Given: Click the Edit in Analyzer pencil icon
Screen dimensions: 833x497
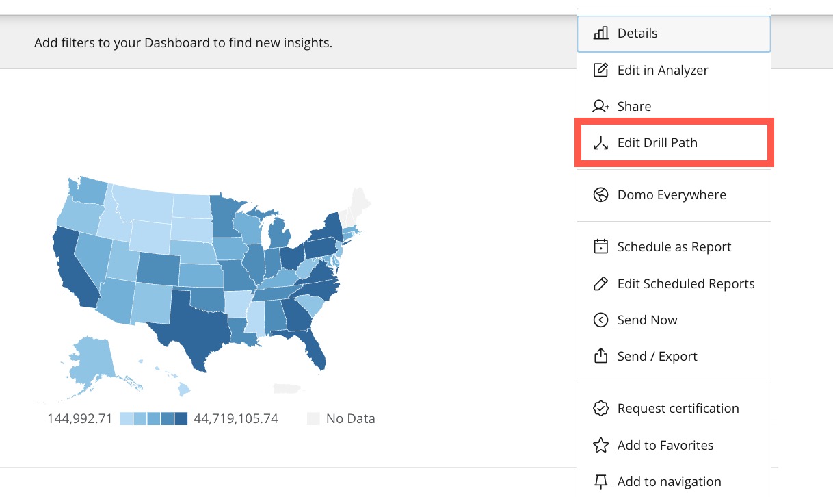Looking at the screenshot, I should [600, 70].
